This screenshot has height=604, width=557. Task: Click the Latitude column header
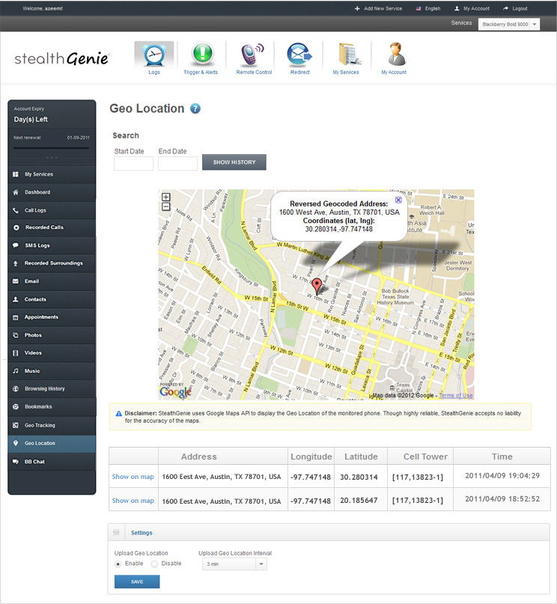(x=361, y=457)
